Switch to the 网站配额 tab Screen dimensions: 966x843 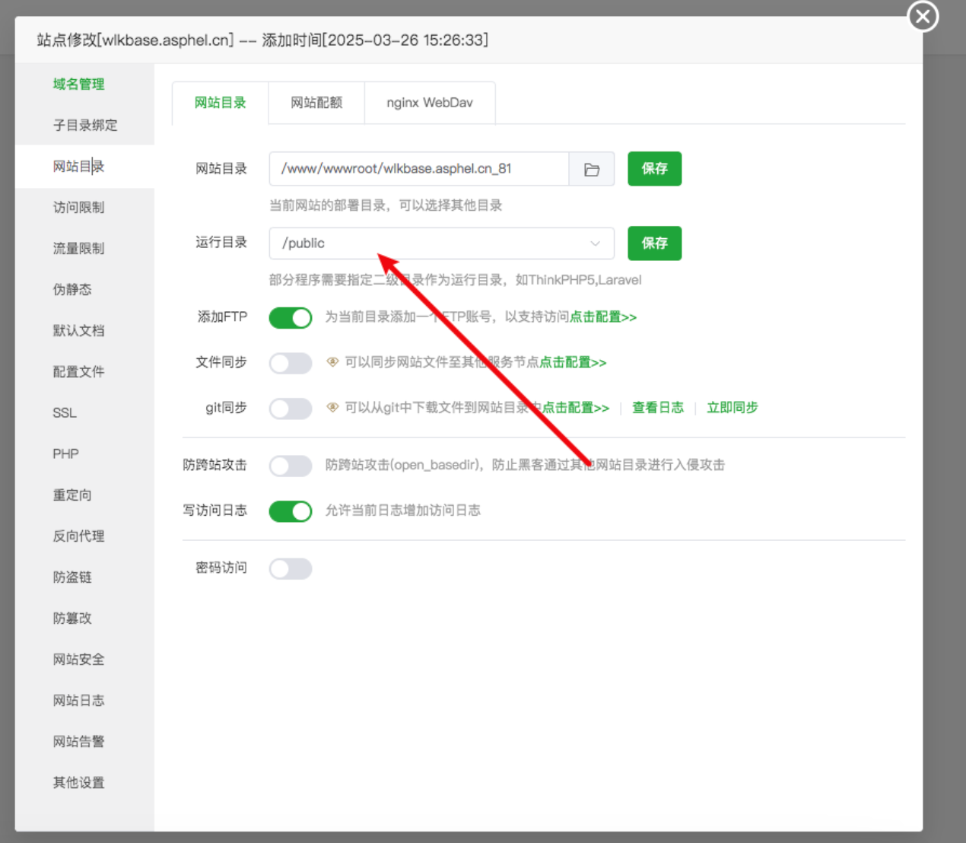(316, 103)
